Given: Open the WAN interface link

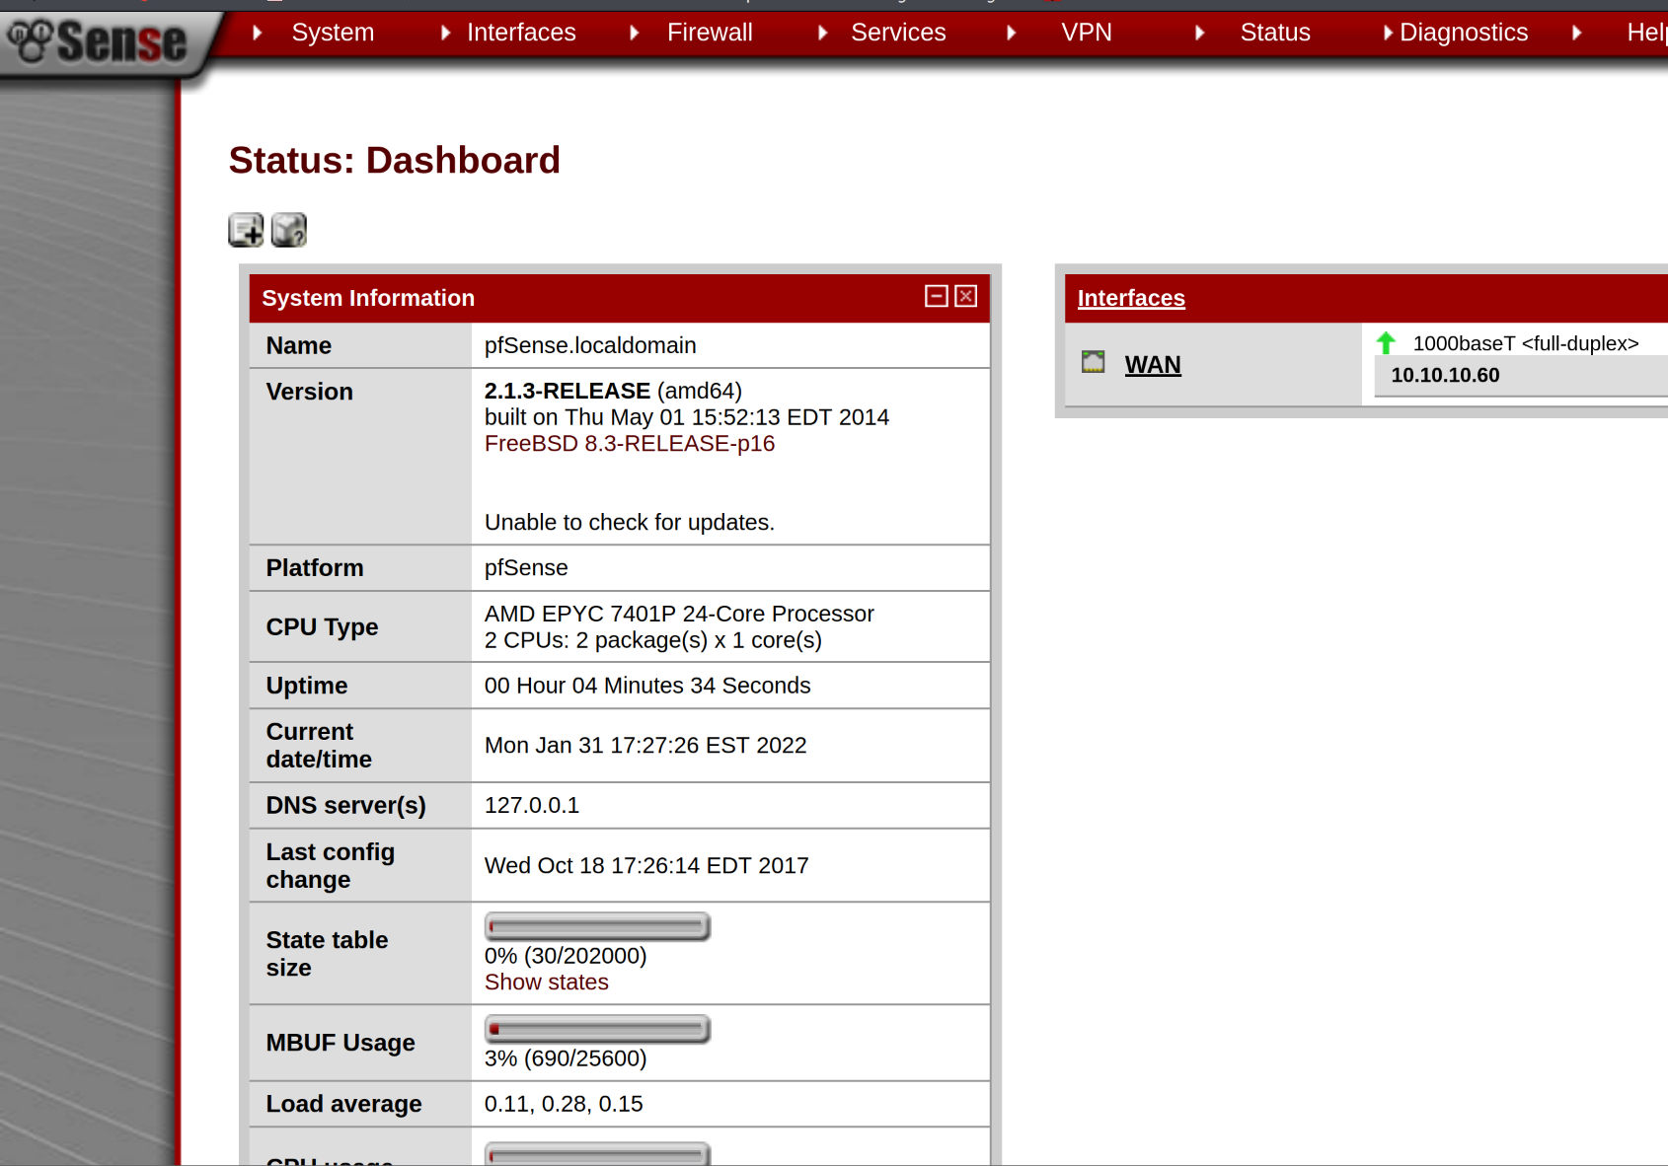Looking at the screenshot, I should tap(1152, 365).
